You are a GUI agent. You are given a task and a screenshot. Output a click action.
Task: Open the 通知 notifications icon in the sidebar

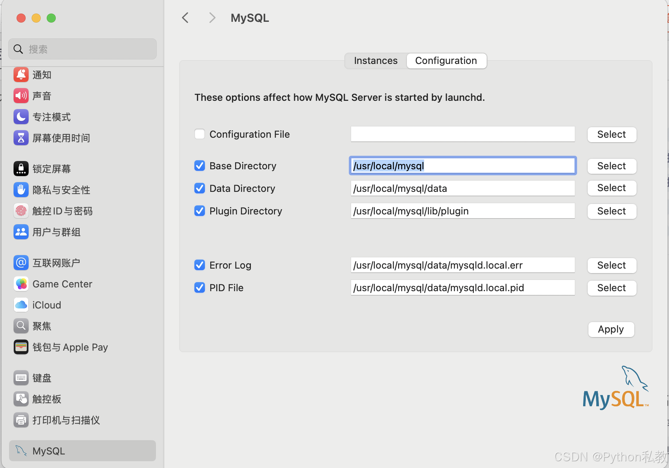coord(21,75)
